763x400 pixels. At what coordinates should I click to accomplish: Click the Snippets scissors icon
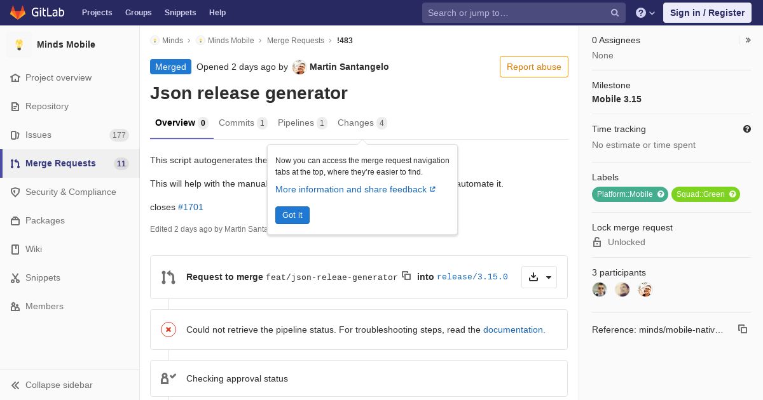(15, 277)
